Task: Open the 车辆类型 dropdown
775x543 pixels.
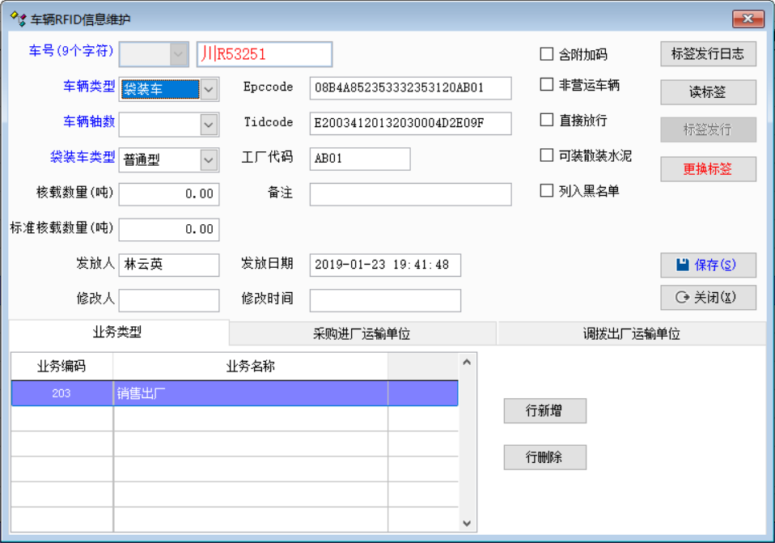Action: 209,89
